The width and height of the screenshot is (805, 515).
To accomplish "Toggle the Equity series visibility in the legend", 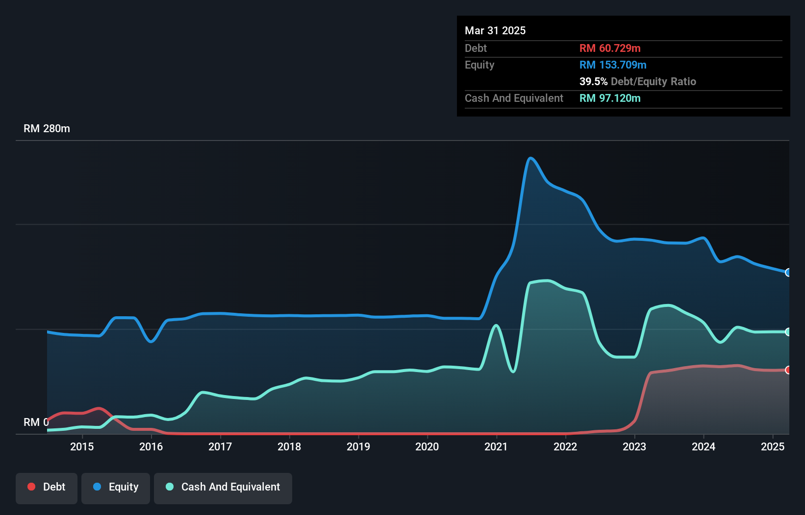I will (115, 487).
